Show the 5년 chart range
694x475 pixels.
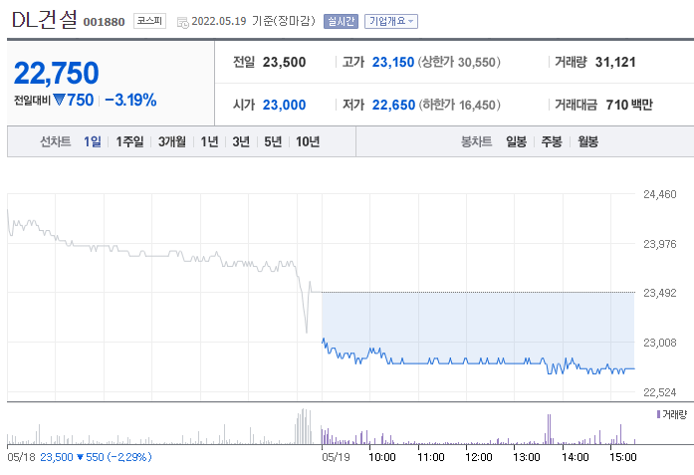pos(273,141)
